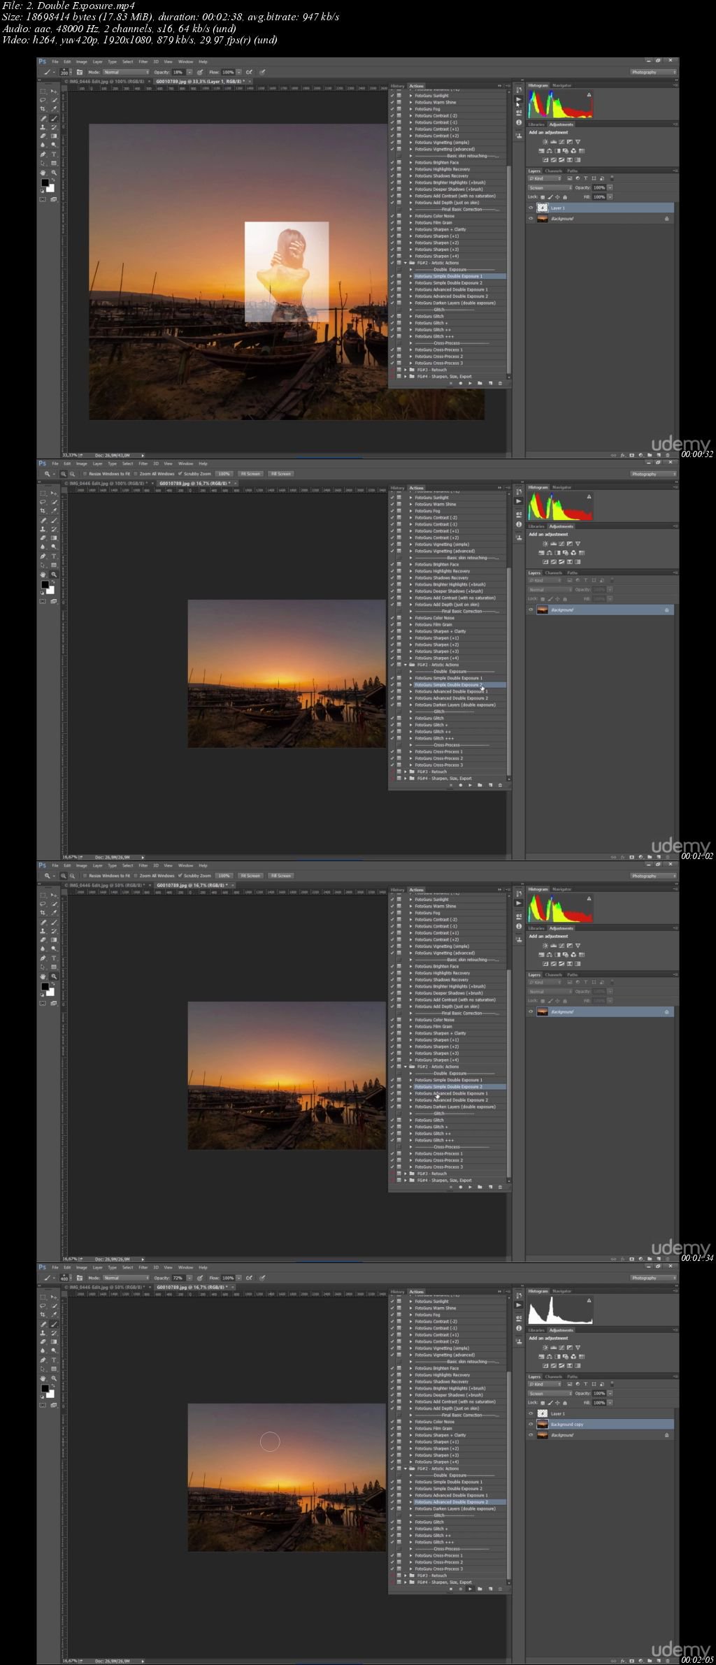Open the brush Opacity 18% slider arrow, 00:00:32 frame
This screenshot has width=716, height=1665.
(x=189, y=72)
